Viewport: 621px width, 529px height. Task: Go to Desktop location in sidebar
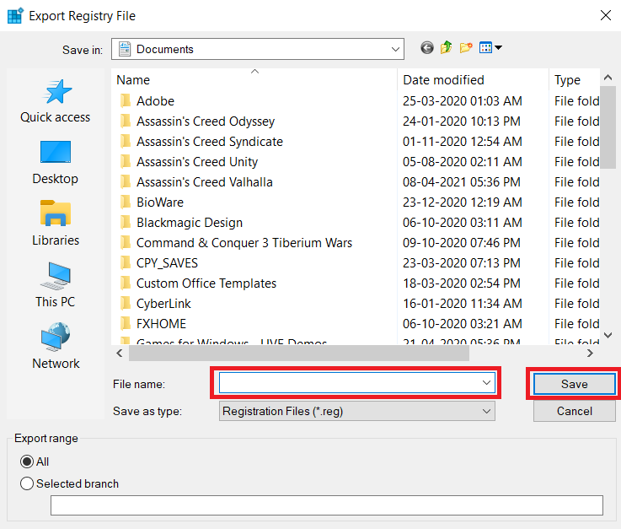tap(56, 163)
